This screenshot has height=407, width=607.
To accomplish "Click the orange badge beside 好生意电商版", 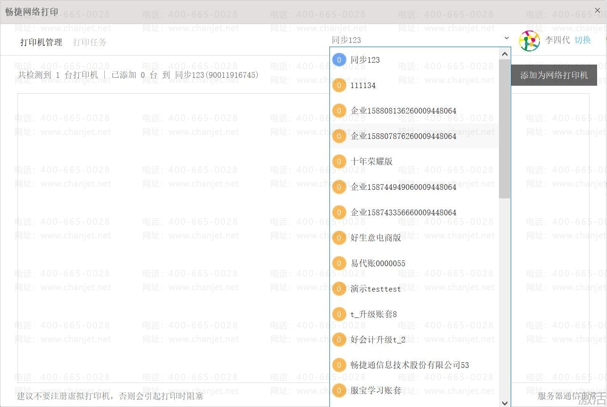I will pyautogui.click(x=339, y=238).
